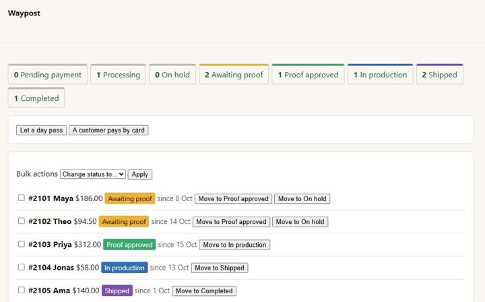Check the box next to order #2105 Ama
The width and height of the screenshot is (485, 302).
[22, 290]
